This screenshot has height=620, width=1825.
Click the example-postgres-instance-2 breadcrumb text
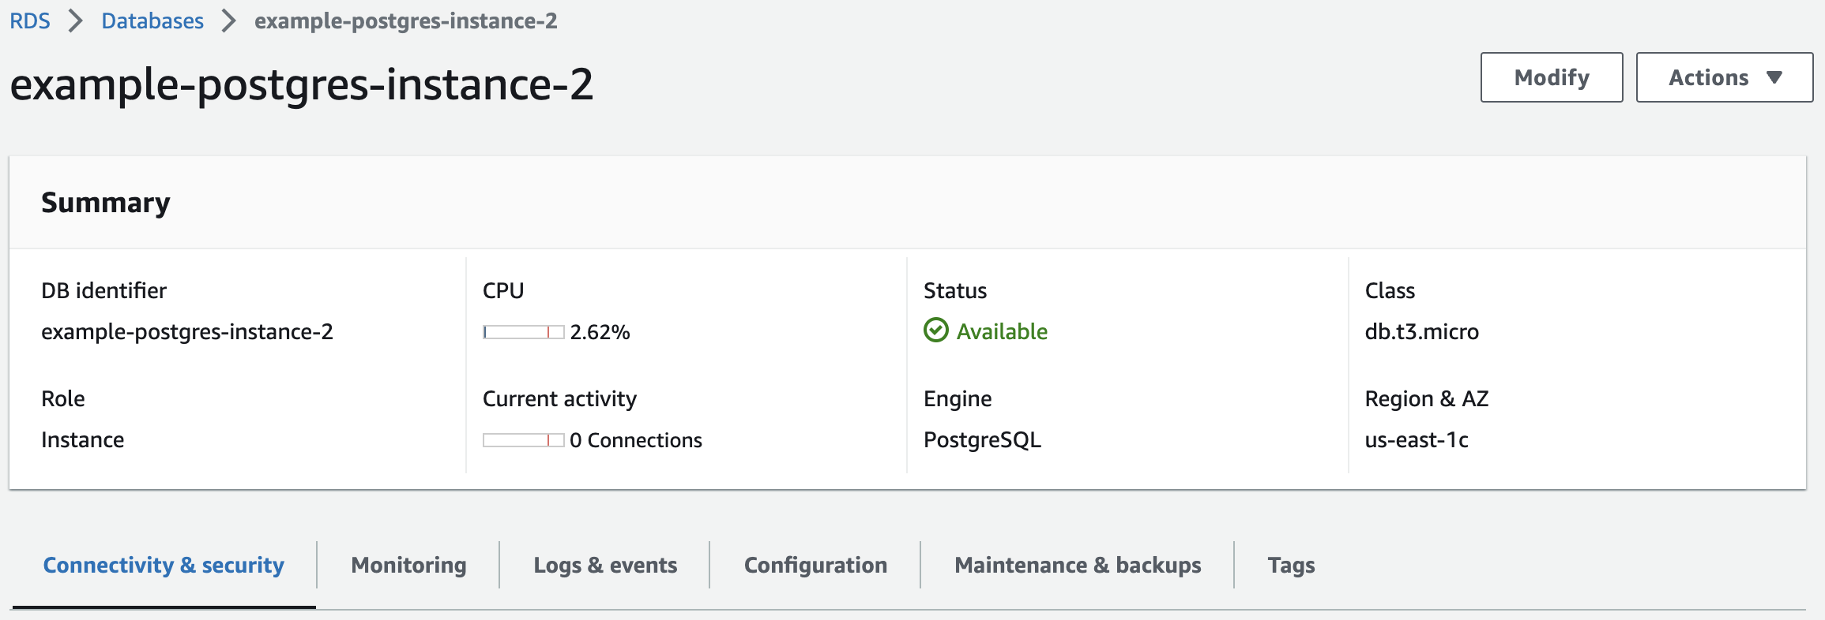coord(405,21)
